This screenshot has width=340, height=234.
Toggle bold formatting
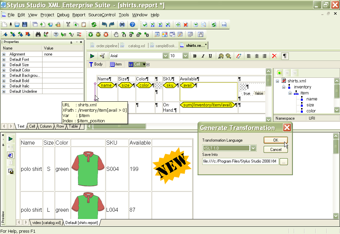[195, 56]
